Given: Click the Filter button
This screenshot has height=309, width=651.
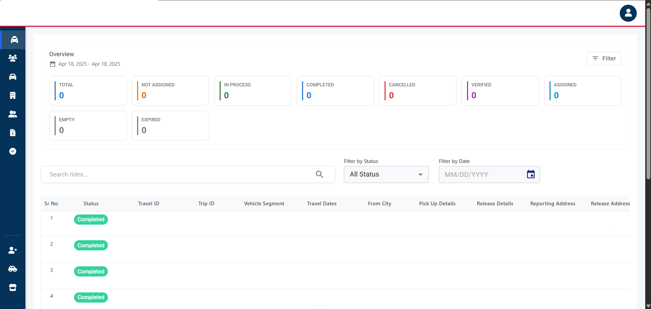Looking at the screenshot, I should pos(604,58).
